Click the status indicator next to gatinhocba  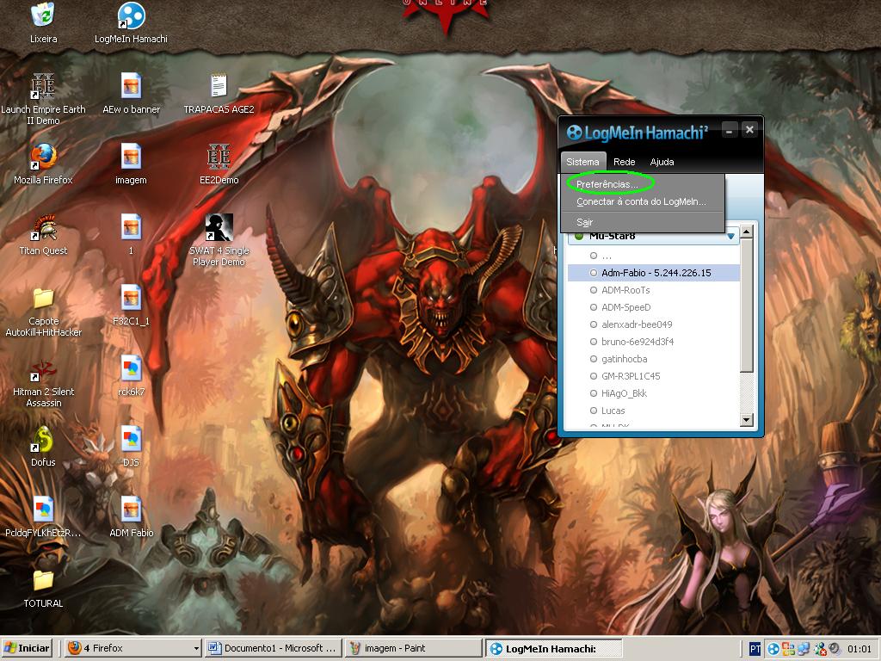594,359
